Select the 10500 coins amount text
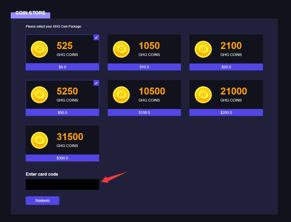This screenshot has height=222, width=291. pos(152,91)
